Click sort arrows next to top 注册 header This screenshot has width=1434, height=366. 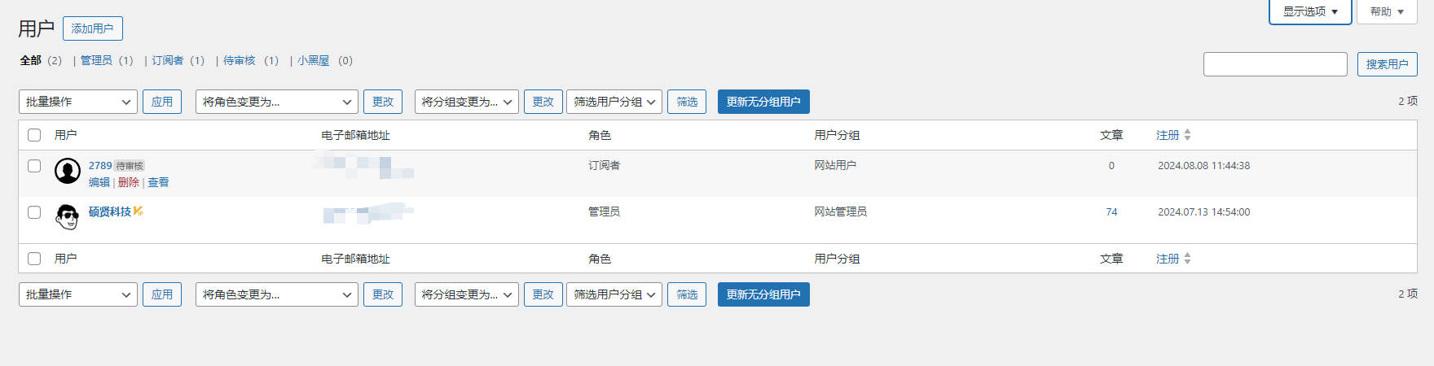[x=1187, y=135]
